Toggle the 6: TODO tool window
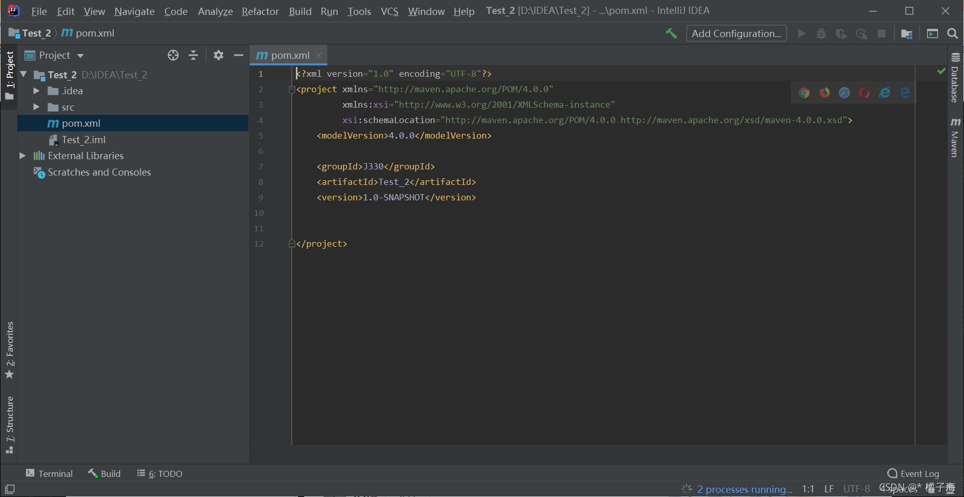Viewport: 964px width, 497px height. (159, 473)
